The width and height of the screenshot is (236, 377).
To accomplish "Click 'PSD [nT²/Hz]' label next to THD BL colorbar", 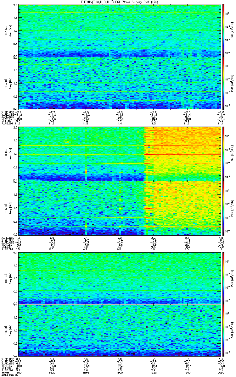I will pos(233,153).
